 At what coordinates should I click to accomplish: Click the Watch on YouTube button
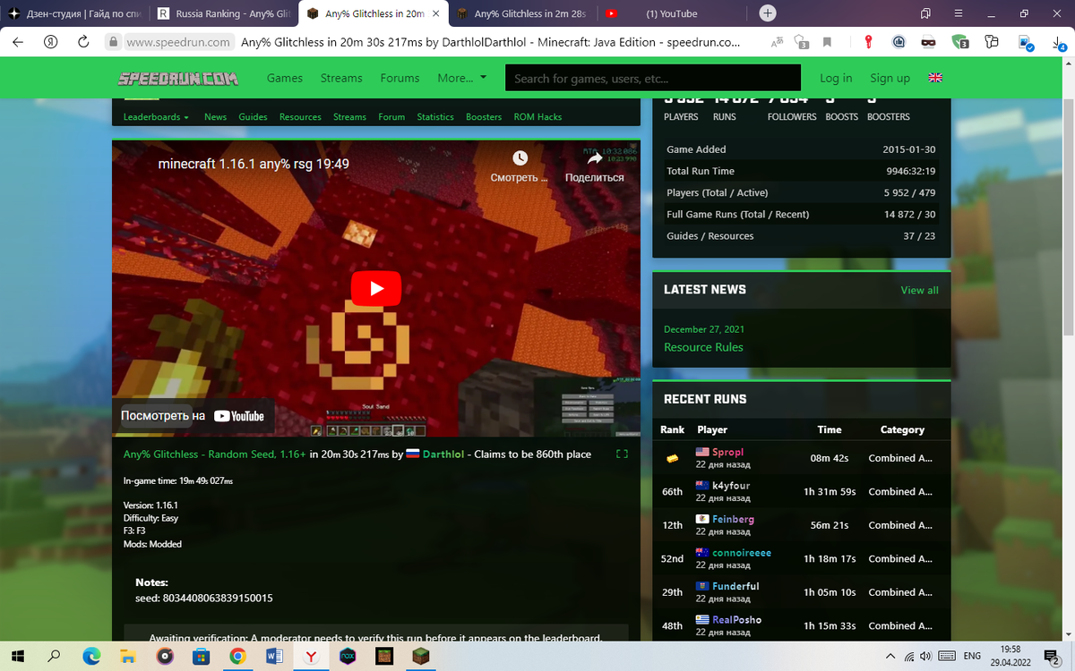point(193,416)
